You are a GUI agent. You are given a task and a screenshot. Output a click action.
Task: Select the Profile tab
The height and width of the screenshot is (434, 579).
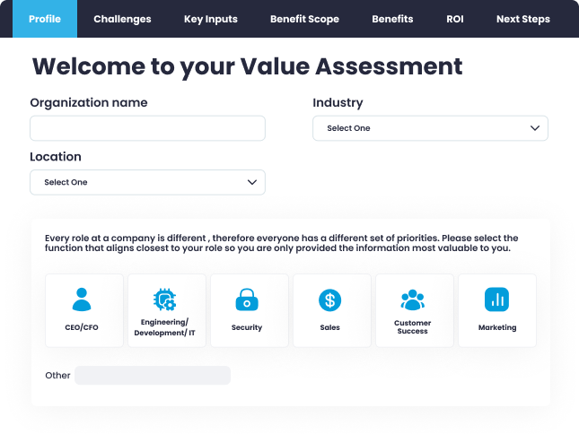coord(45,19)
